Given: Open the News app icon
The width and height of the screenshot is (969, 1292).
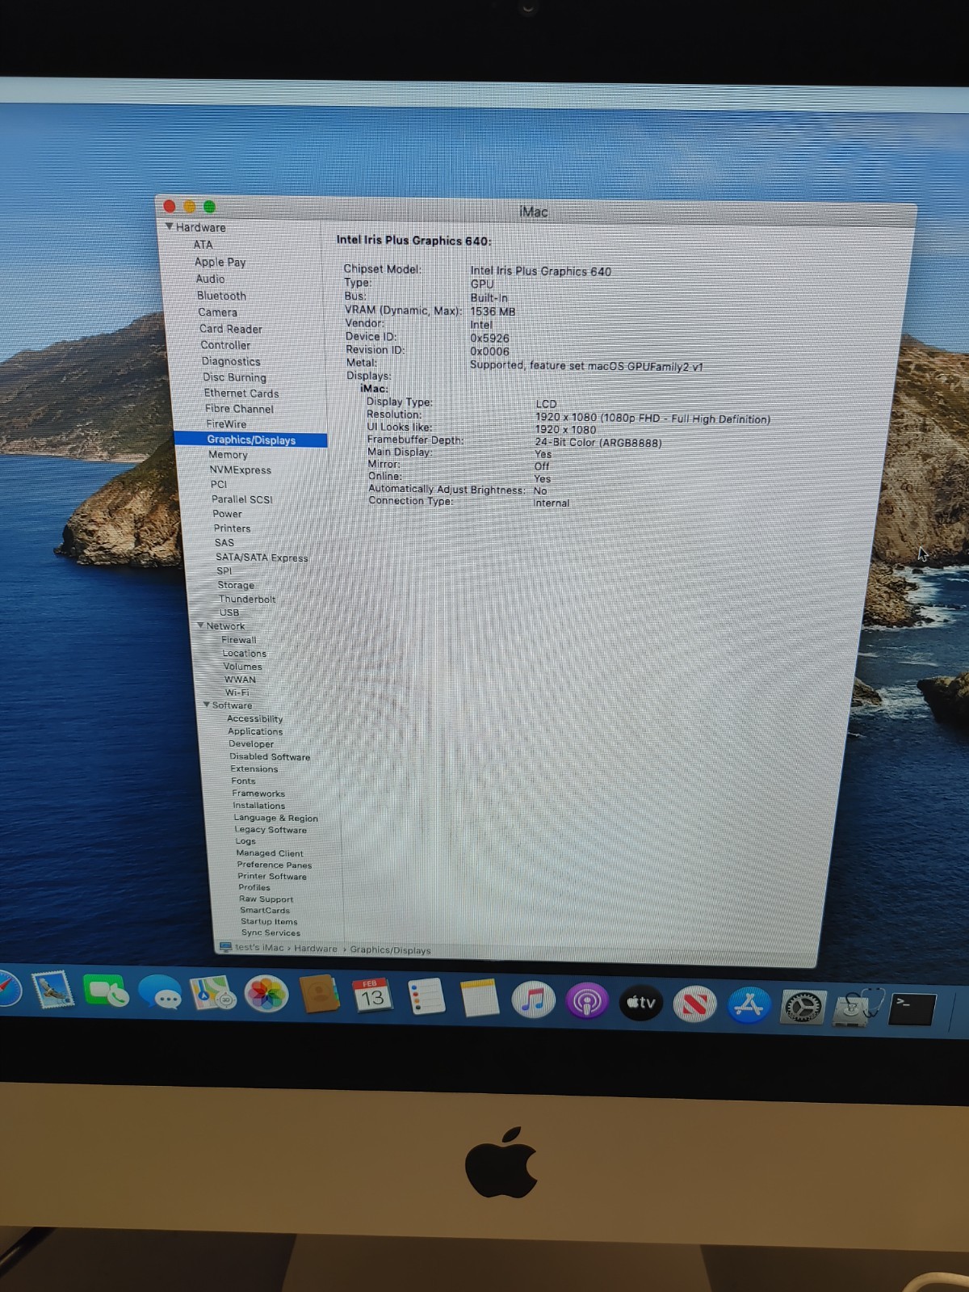Looking at the screenshot, I should coord(694,1004).
